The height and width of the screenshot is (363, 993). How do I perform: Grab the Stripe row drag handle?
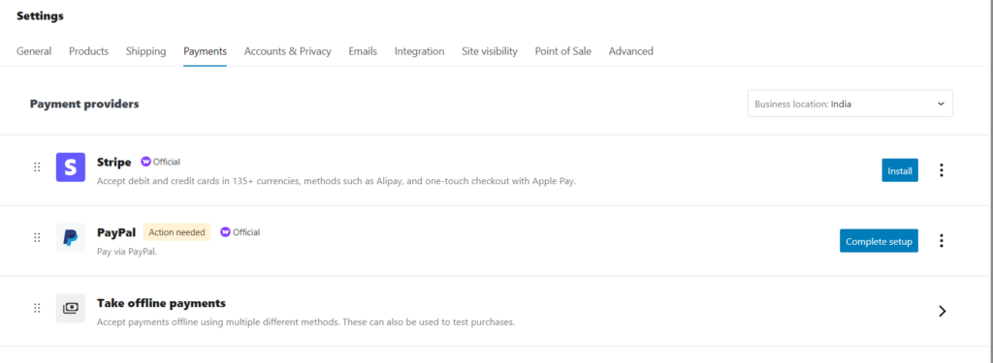point(37,167)
